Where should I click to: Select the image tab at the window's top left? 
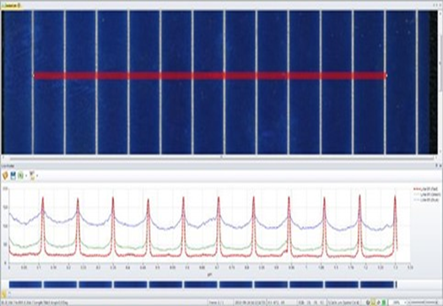(12, 5)
